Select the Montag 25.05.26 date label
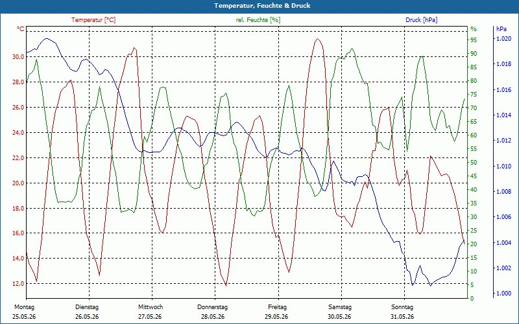This screenshot has width=519, height=324. (24, 312)
